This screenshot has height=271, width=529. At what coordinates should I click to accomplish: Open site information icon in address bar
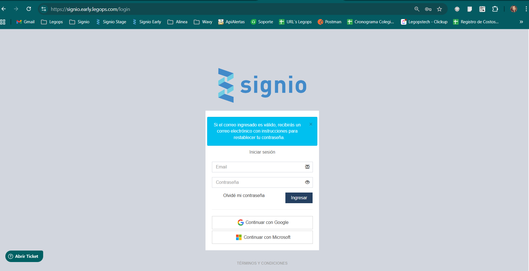[44, 9]
